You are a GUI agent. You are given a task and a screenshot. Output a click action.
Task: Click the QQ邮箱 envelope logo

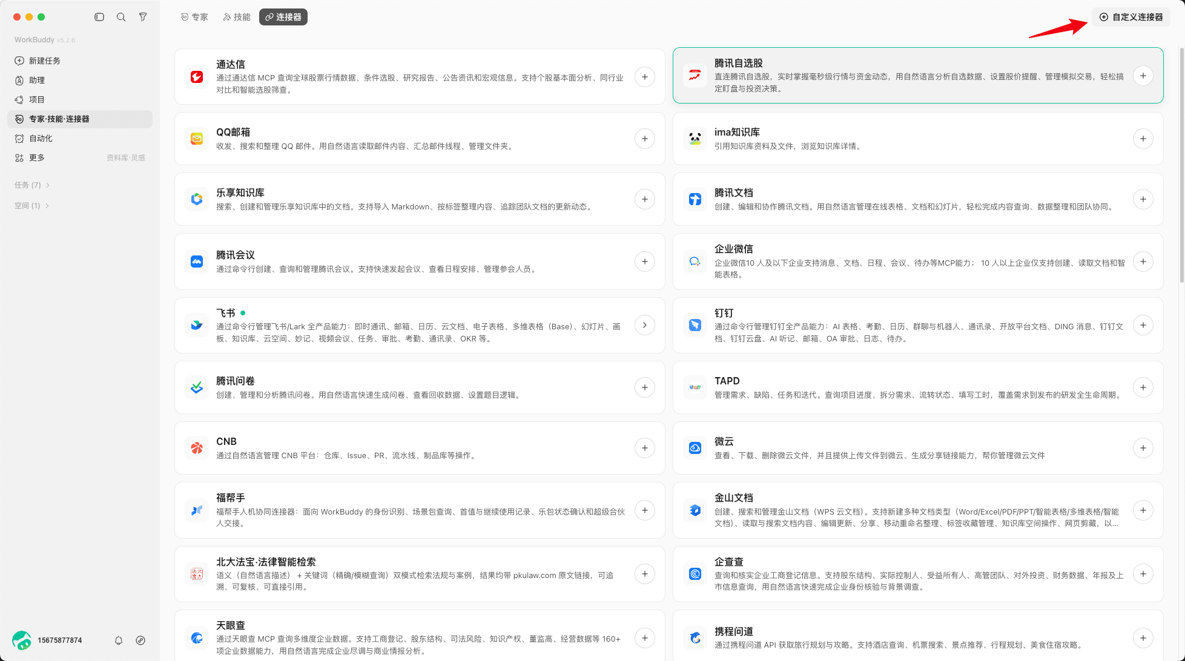point(197,139)
